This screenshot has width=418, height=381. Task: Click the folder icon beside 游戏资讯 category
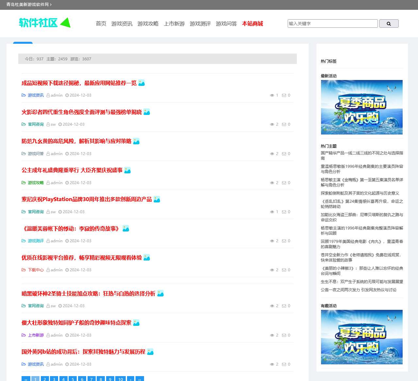[x=23, y=95]
